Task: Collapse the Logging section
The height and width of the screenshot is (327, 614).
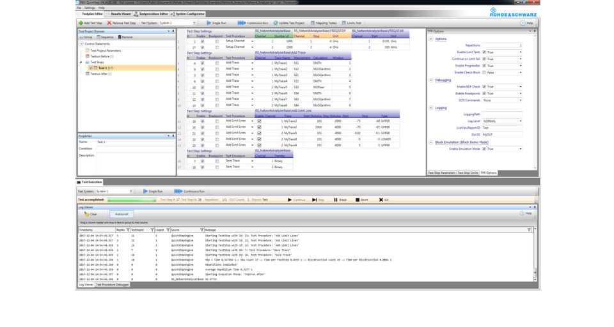Action: (430, 108)
